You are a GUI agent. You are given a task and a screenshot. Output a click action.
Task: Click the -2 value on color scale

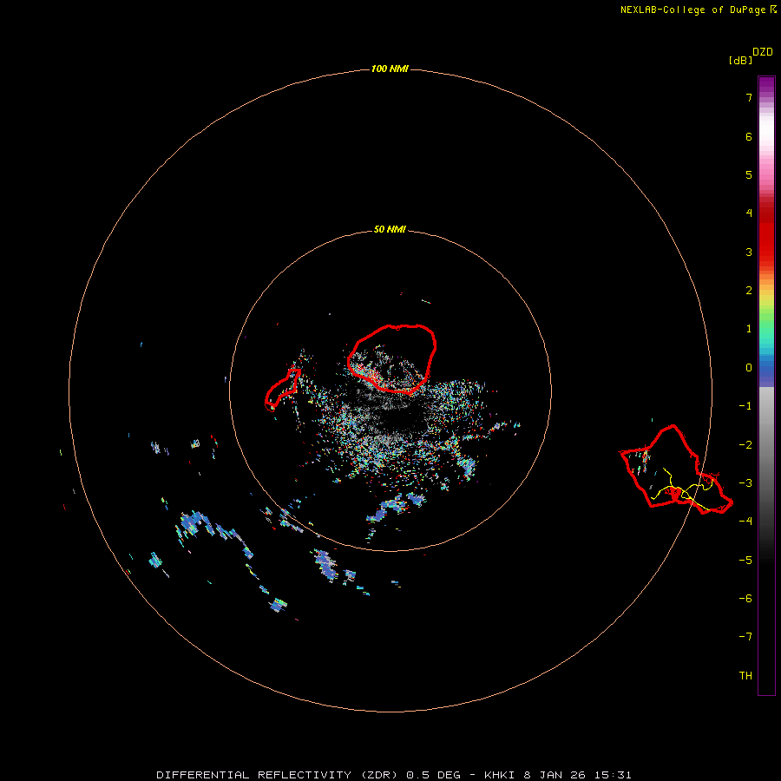coord(745,445)
